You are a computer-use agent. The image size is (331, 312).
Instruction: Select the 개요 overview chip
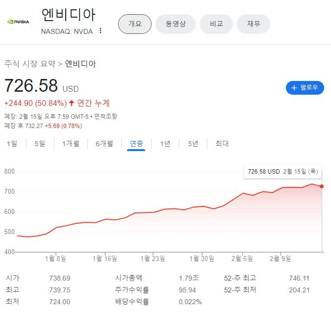pyautogui.click(x=135, y=24)
